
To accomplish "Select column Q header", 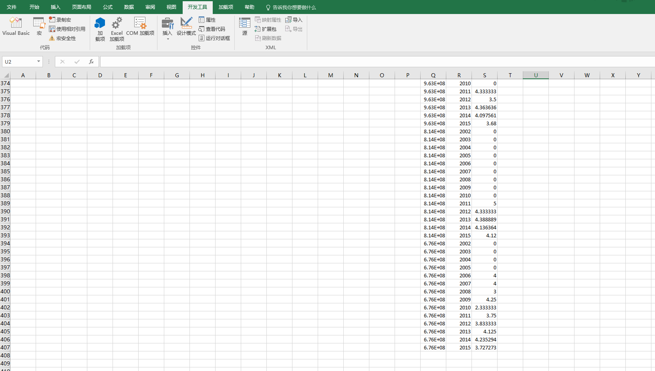I will (x=433, y=75).
